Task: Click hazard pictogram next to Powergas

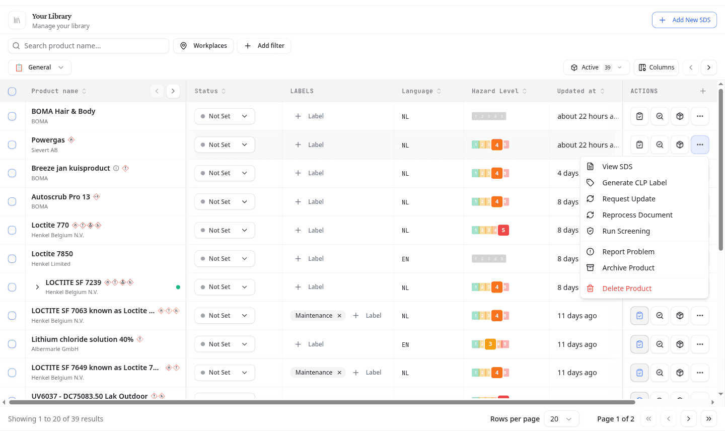Action: pyautogui.click(x=71, y=140)
